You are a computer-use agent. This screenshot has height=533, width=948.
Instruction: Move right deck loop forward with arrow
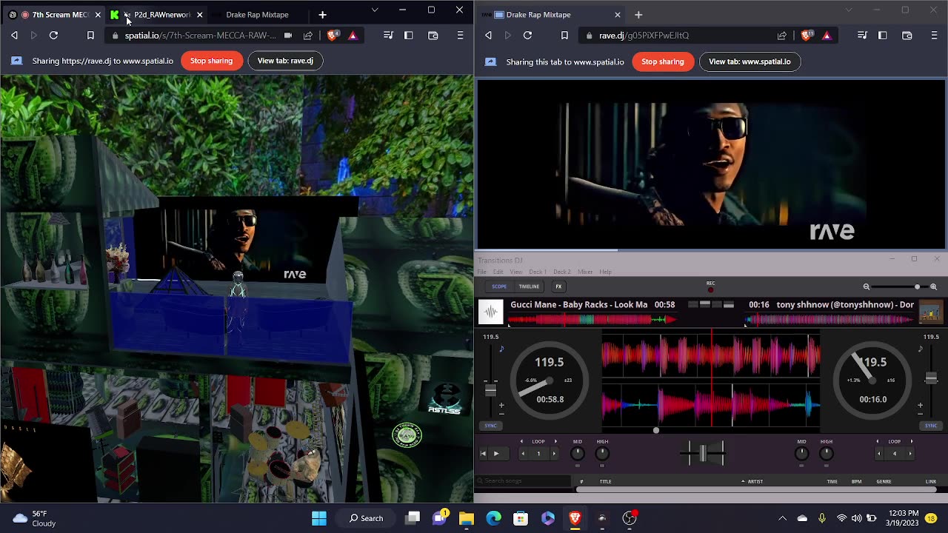[x=911, y=441]
